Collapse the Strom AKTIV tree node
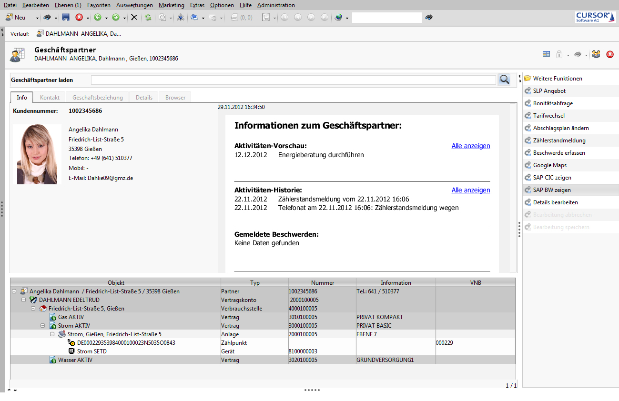Screen dimensions: 619x401 tap(43, 326)
